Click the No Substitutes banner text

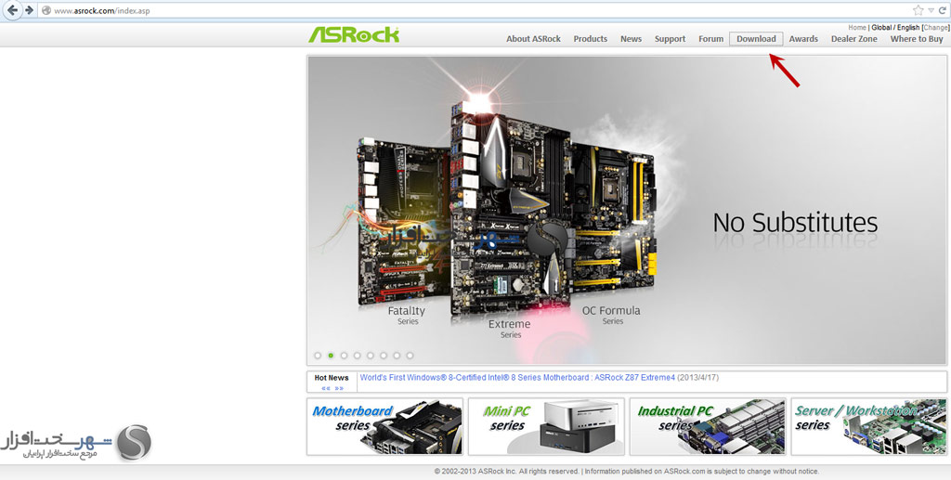point(795,223)
